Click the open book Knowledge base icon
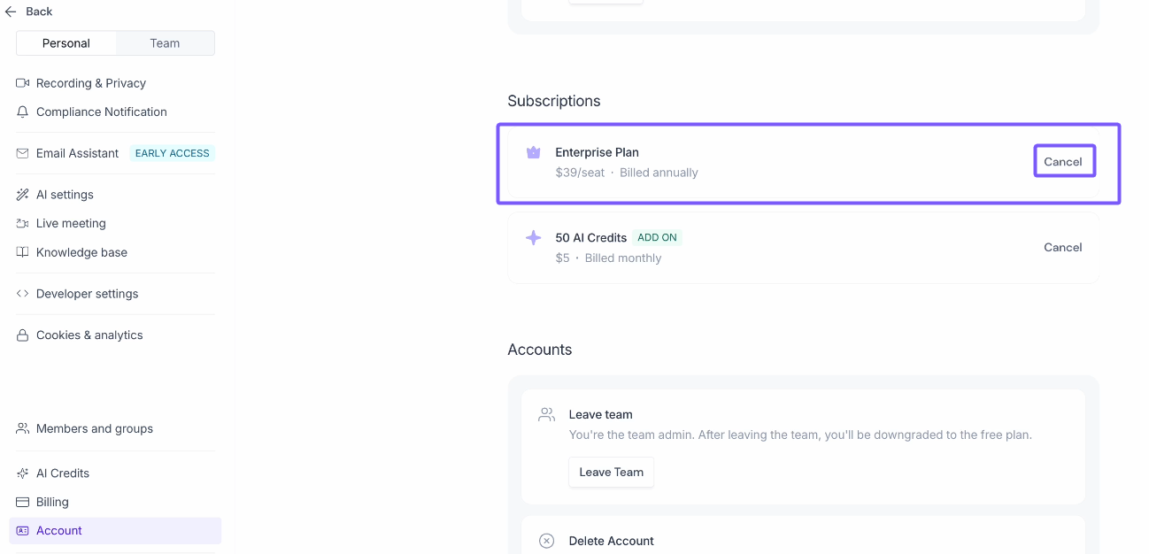The width and height of the screenshot is (1149, 554). coord(23,253)
